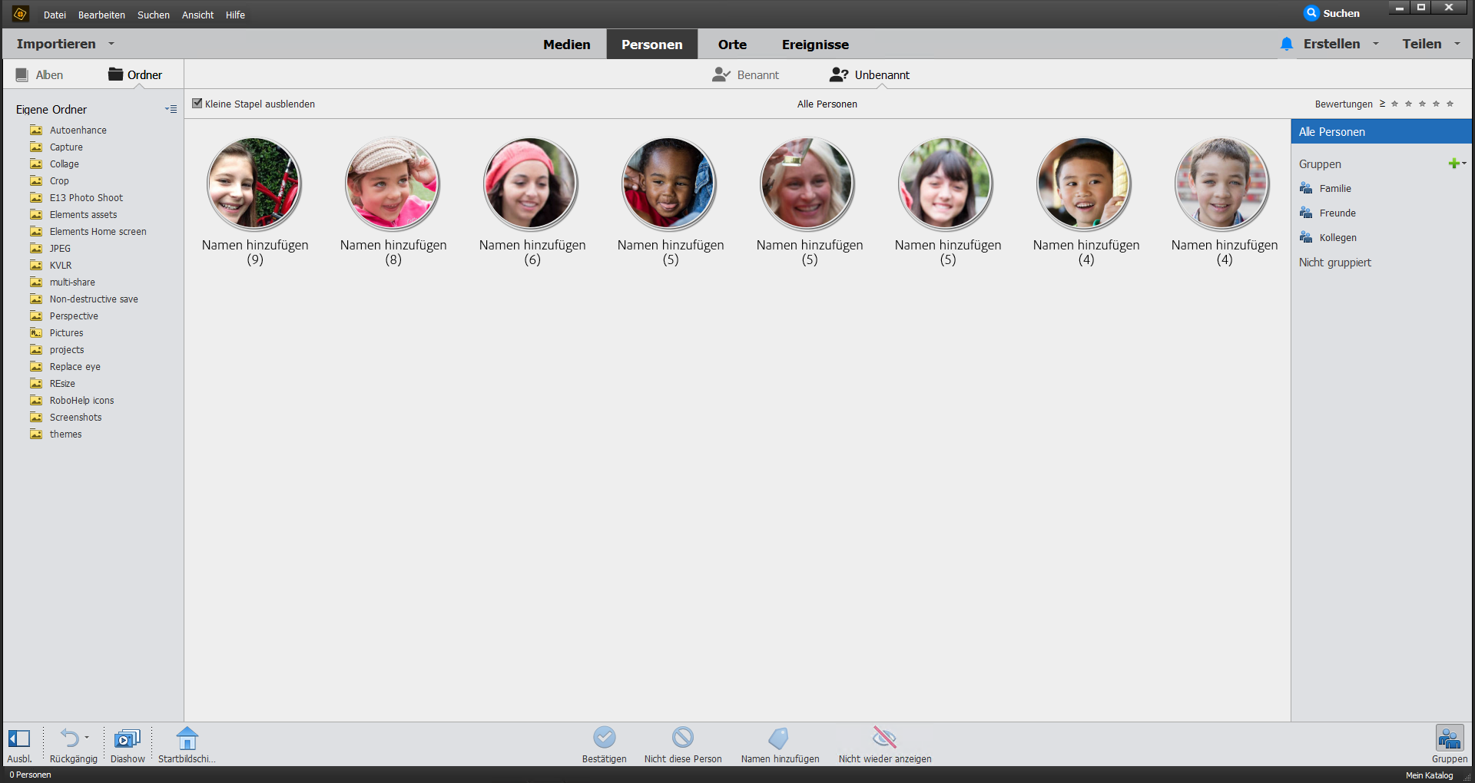Add name to the (6) photo stack
Viewport: 1475px width, 783px height.
[x=532, y=245]
